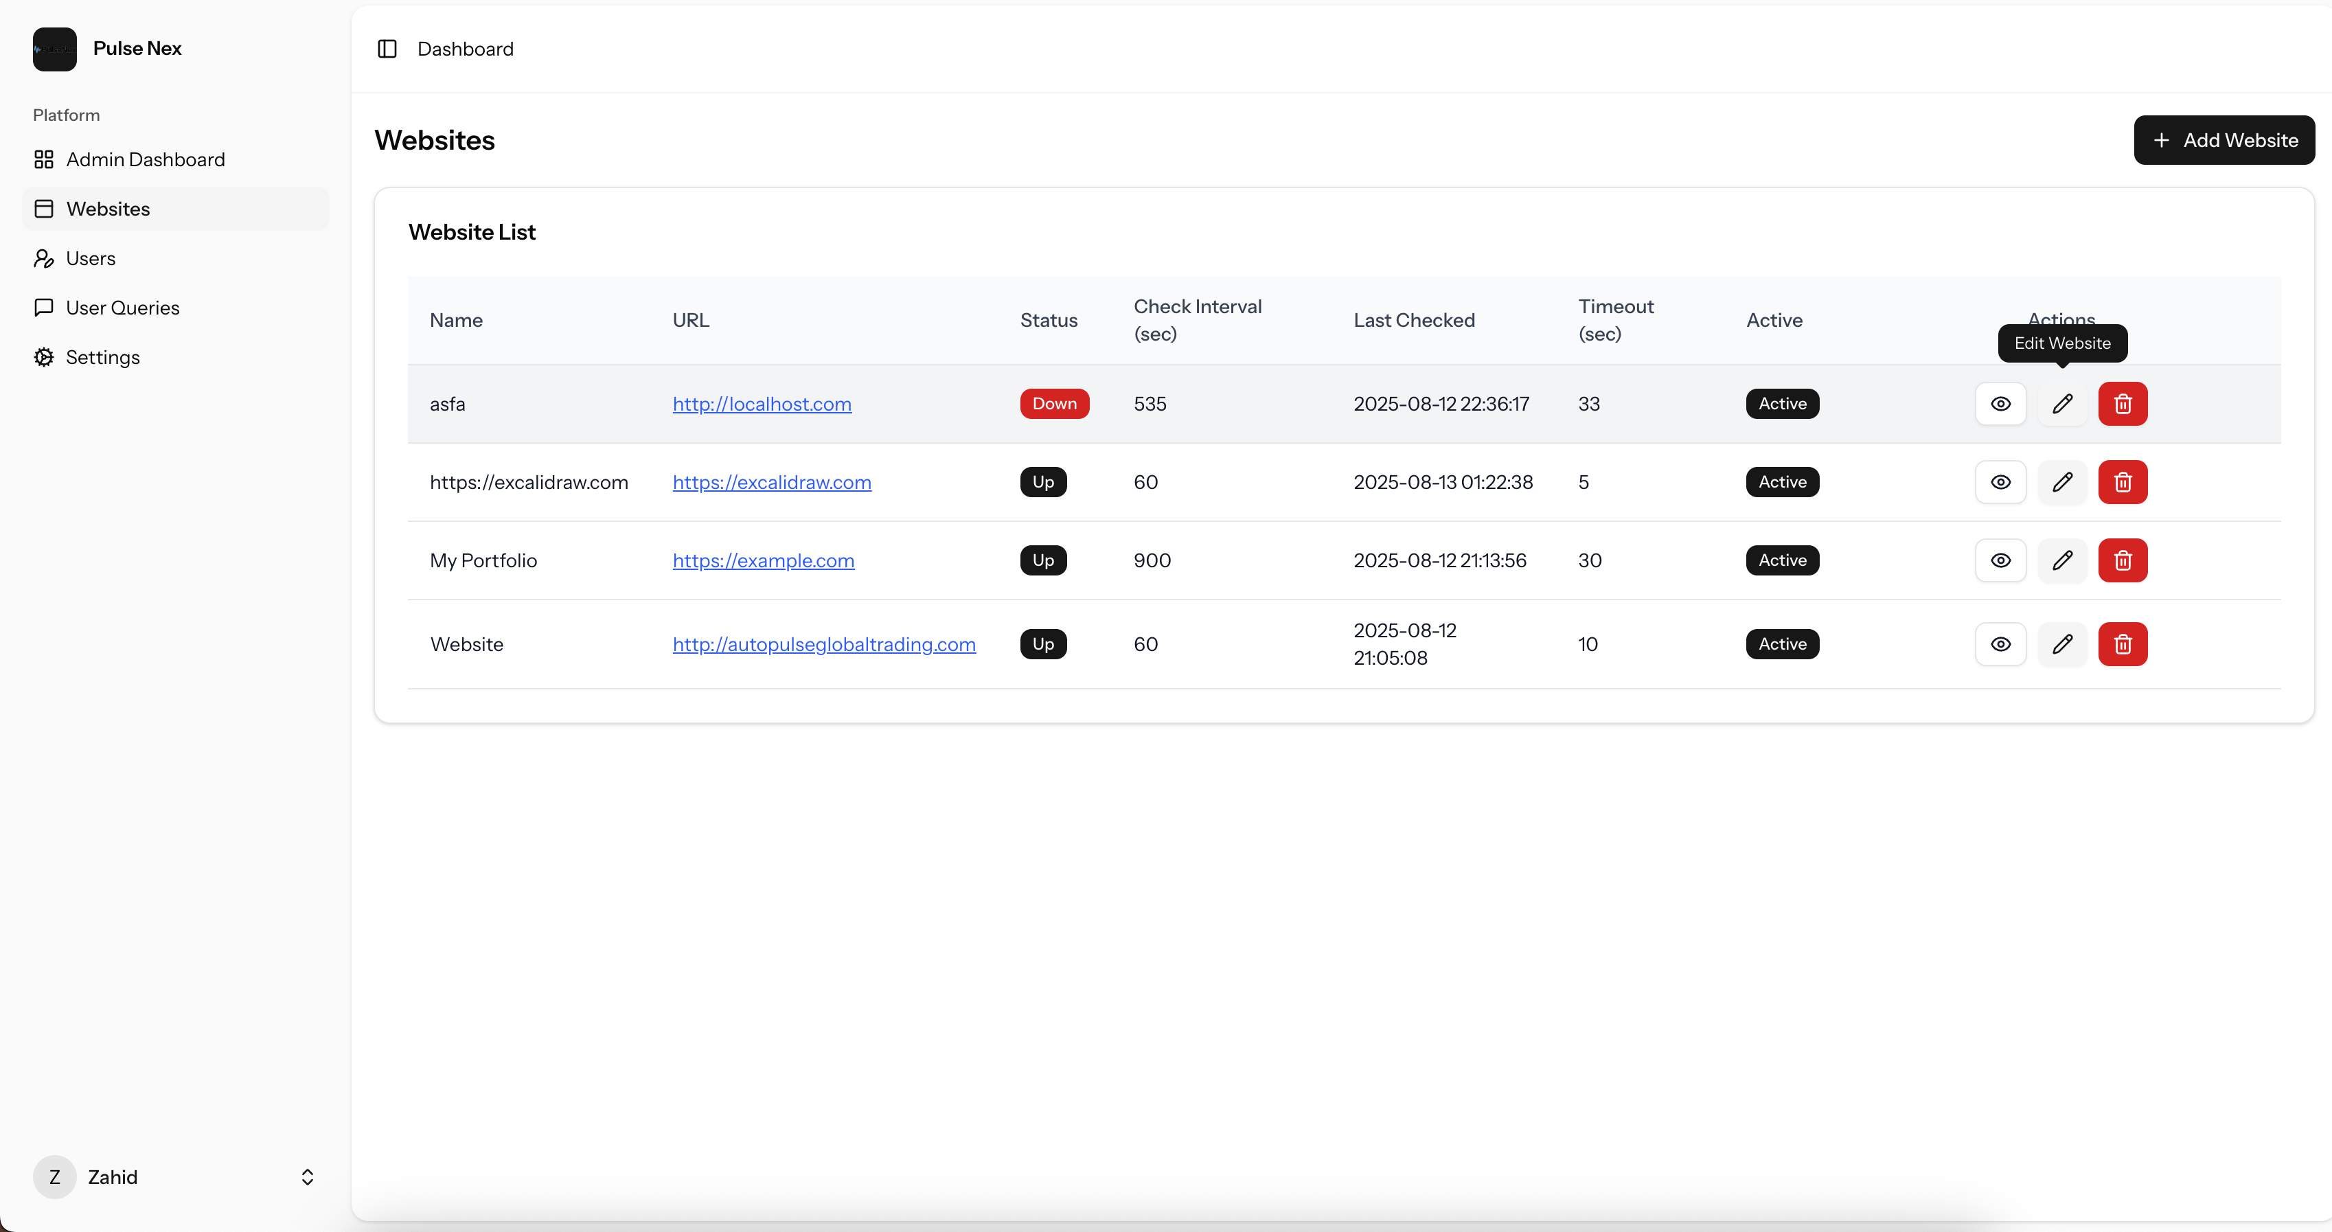Open Settings via the gear icon

[45, 356]
